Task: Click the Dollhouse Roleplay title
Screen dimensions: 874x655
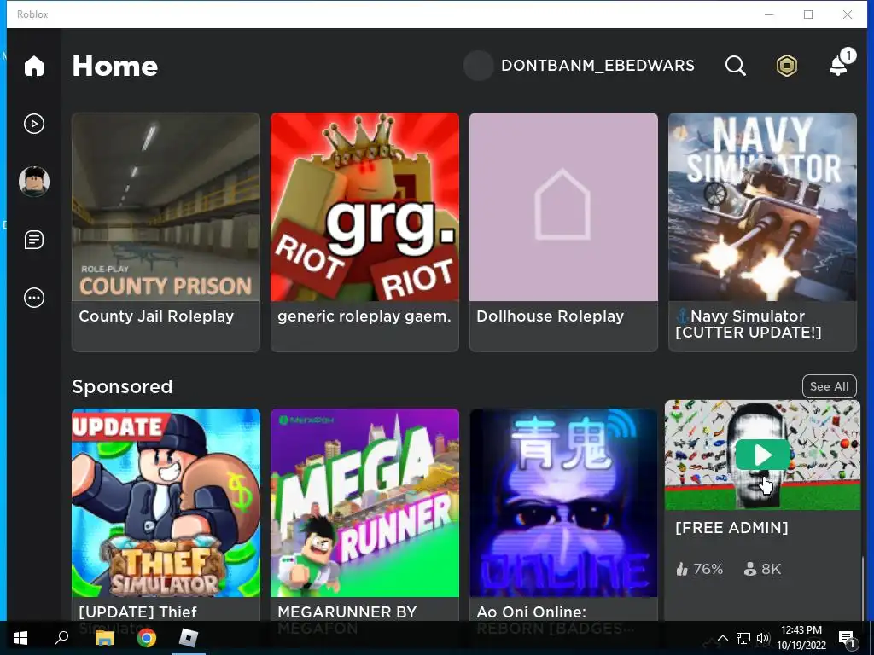Action: [x=551, y=316]
